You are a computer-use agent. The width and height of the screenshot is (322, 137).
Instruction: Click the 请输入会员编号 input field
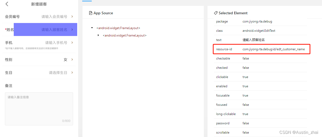(x=54, y=16)
